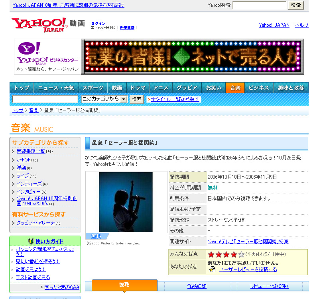Click ユーザーレビューを投稿する link

248,269
